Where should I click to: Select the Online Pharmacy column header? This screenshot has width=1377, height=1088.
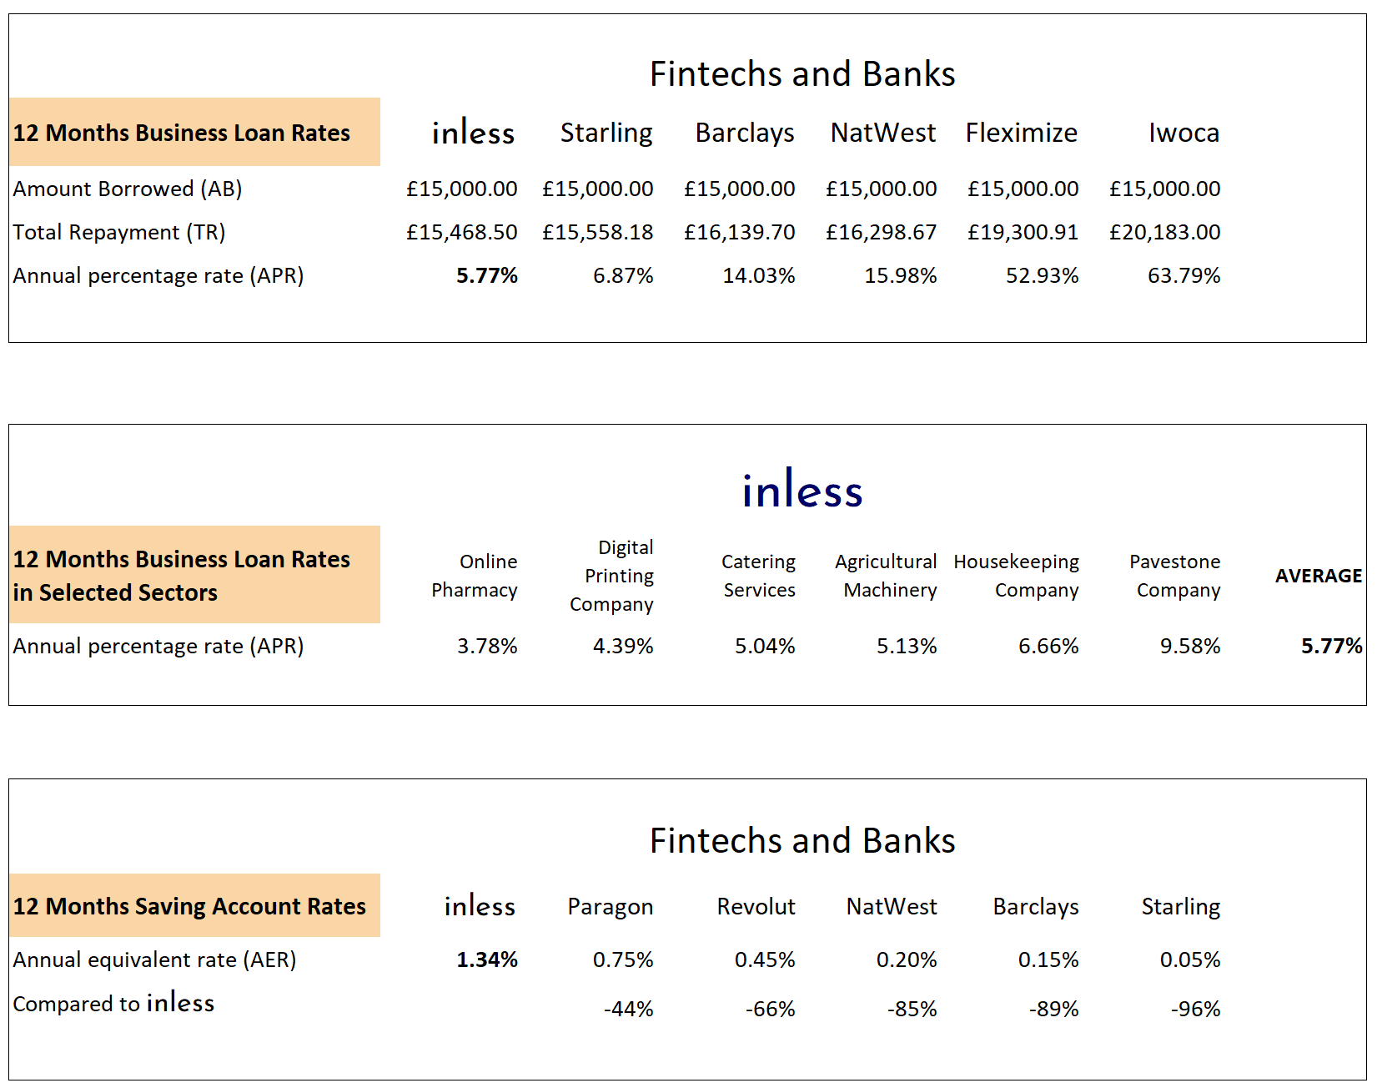click(x=475, y=576)
